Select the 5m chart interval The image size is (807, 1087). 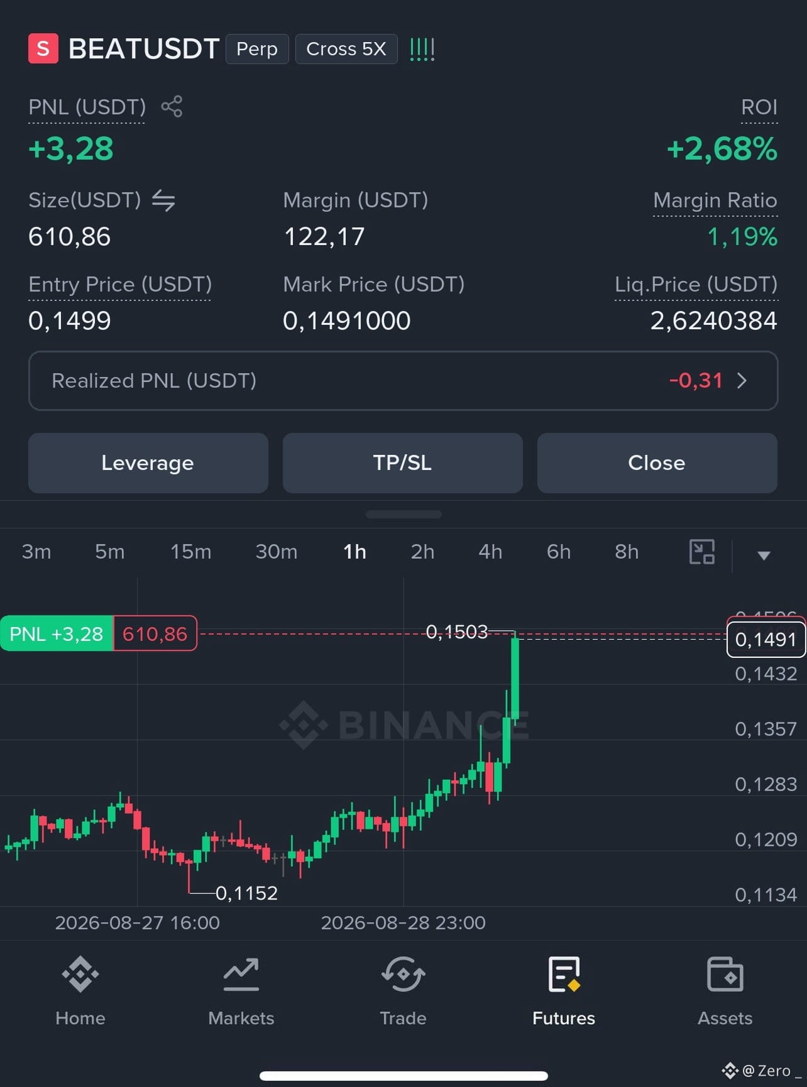[x=110, y=552]
